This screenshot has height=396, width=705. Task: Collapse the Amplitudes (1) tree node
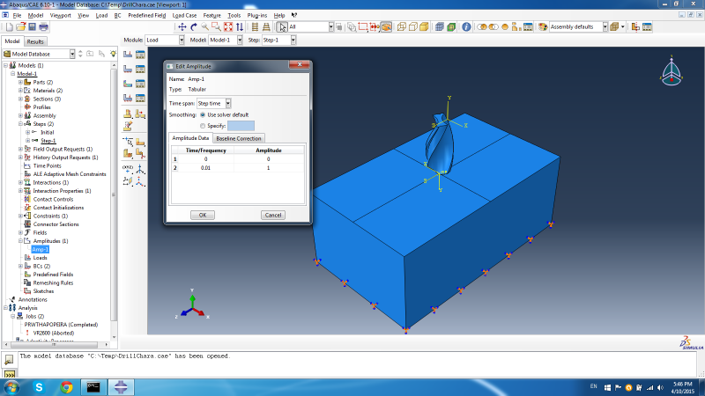(x=20, y=241)
